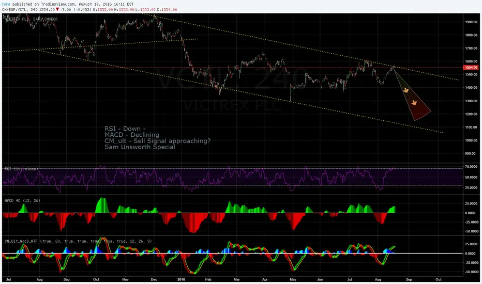Click the 50.0000 level on RSI axis
Screen dimensions: 482x284
tap(471, 177)
